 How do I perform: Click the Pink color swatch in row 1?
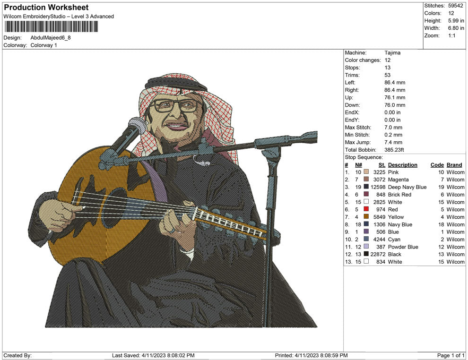pos(366,172)
